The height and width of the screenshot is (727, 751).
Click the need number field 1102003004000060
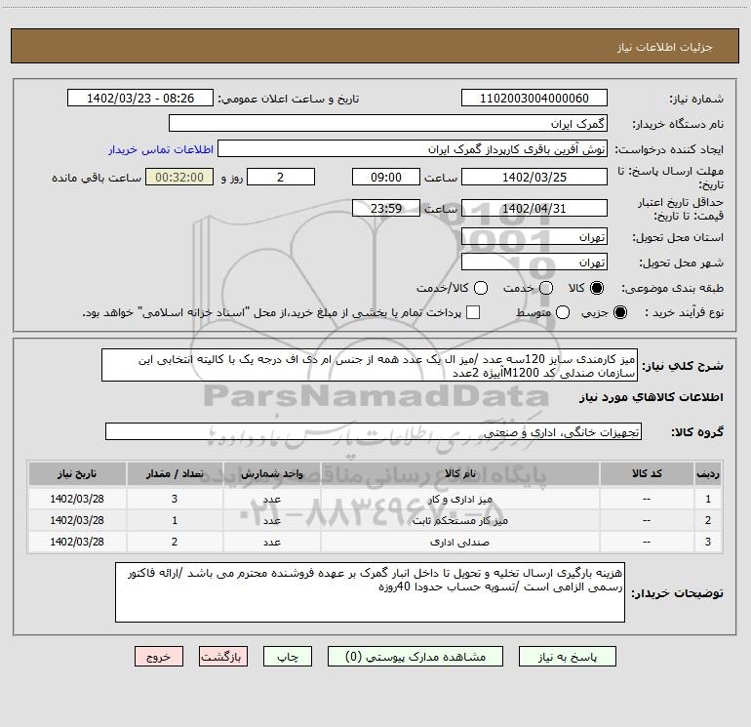point(534,98)
